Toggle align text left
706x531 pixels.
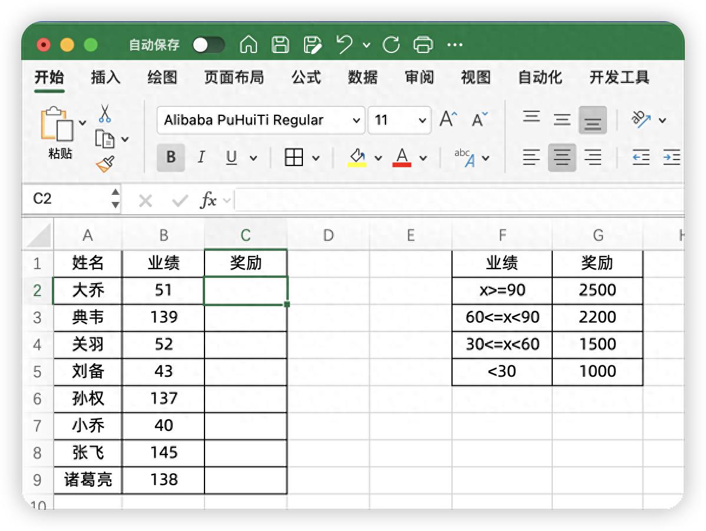pyautogui.click(x=532, y=157)
